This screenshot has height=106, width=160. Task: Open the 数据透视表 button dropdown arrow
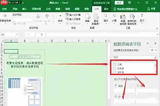[x=6, y=24]
